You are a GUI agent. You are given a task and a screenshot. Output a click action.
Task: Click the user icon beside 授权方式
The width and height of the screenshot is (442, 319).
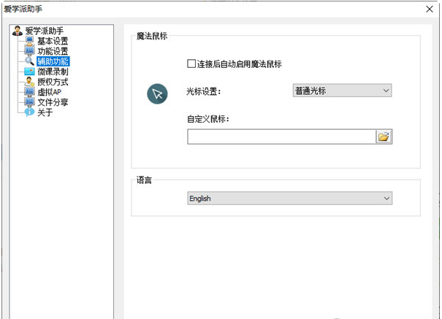tap(30, 82)
